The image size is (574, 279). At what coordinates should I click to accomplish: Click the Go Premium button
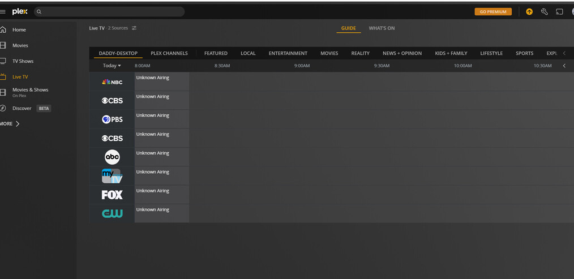pyautogui.click(x=493, y=12)
